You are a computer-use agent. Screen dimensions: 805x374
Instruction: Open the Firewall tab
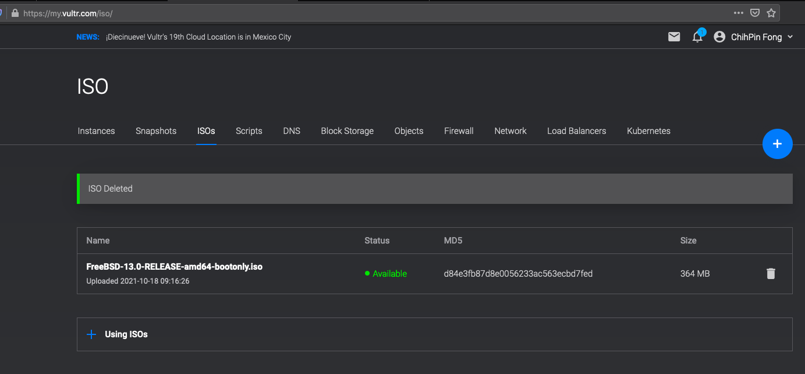point(459,131)
